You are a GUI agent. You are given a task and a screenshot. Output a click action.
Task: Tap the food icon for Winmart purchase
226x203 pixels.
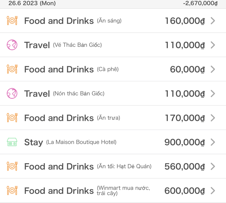click(x=12, y=190)
